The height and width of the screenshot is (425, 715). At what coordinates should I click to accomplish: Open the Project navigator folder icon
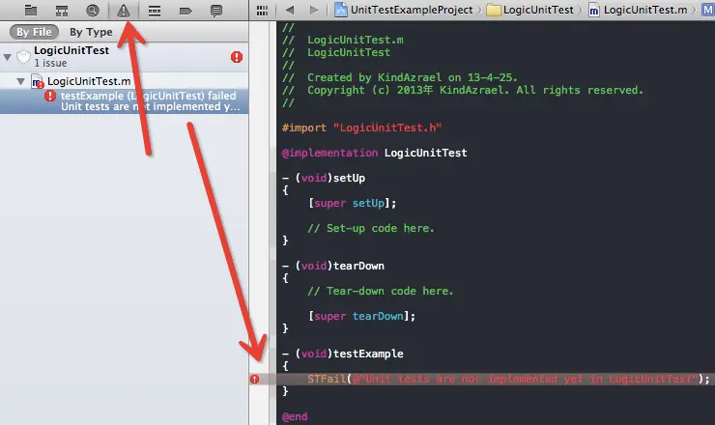tap(30, 10)
